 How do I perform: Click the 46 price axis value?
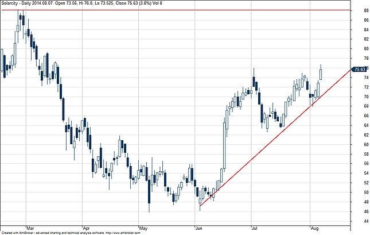366,211
